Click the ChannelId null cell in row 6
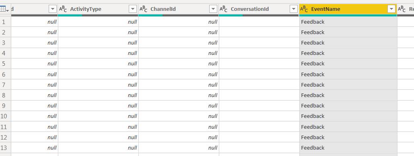This screenshot has width=414, height=156. [179, 74]
